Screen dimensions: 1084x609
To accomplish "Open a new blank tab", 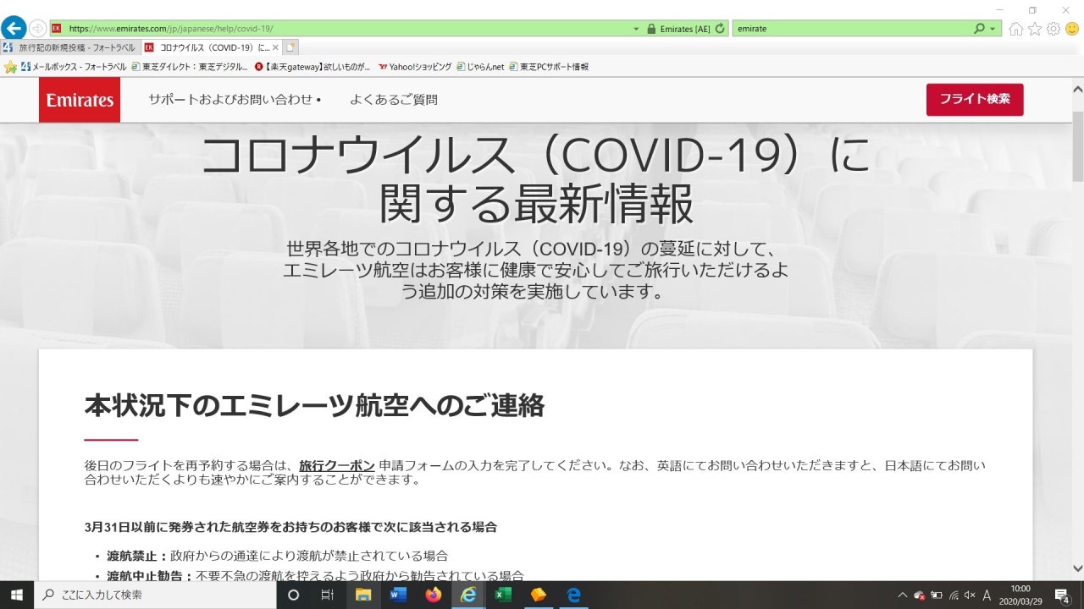I will point(290,47).
